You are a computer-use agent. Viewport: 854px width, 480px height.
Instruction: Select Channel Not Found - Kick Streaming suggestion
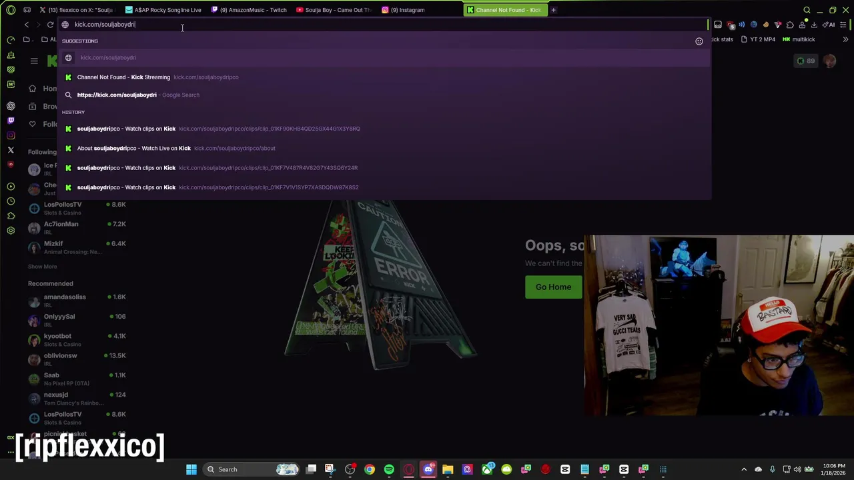click(x=384, y=77)
